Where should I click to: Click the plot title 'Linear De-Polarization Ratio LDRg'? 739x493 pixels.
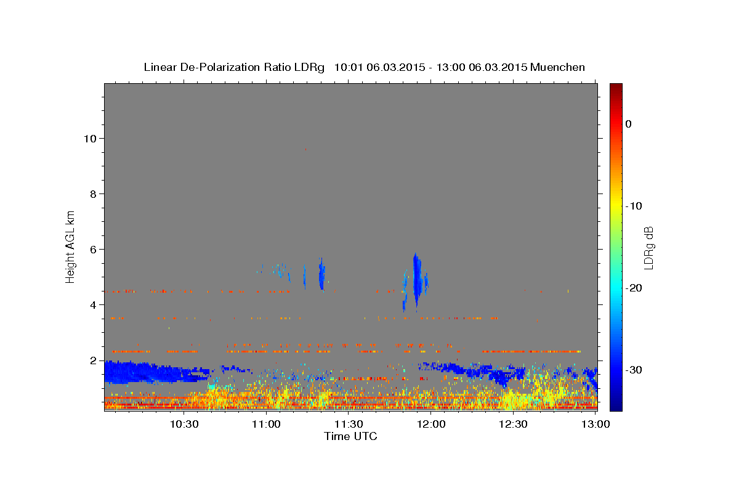pyautogui.click(x=234, y=67)
